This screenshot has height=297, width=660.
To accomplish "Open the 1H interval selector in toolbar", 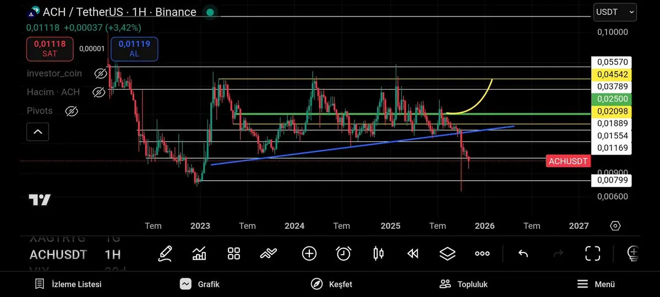I will [113, 255].
